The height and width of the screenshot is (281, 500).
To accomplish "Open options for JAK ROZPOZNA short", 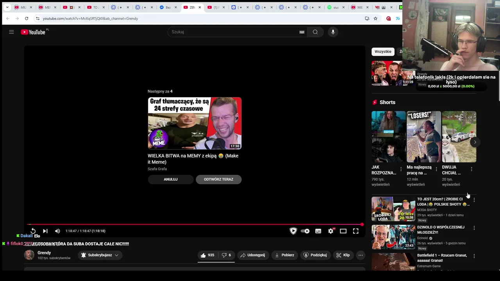I will point(401,169).
